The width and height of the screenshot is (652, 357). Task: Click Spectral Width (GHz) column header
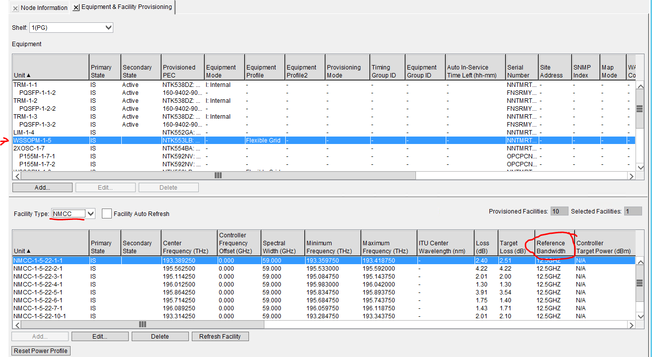282,243
